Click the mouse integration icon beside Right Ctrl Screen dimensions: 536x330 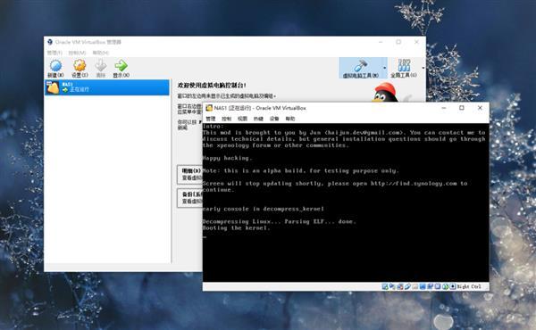pyautogui.click(x=453, y=286)
